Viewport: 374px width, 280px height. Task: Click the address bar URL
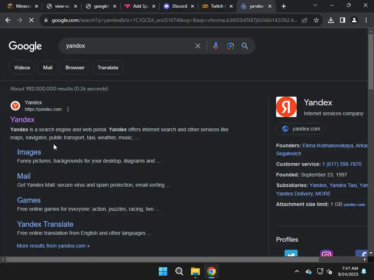coord(174,20)
